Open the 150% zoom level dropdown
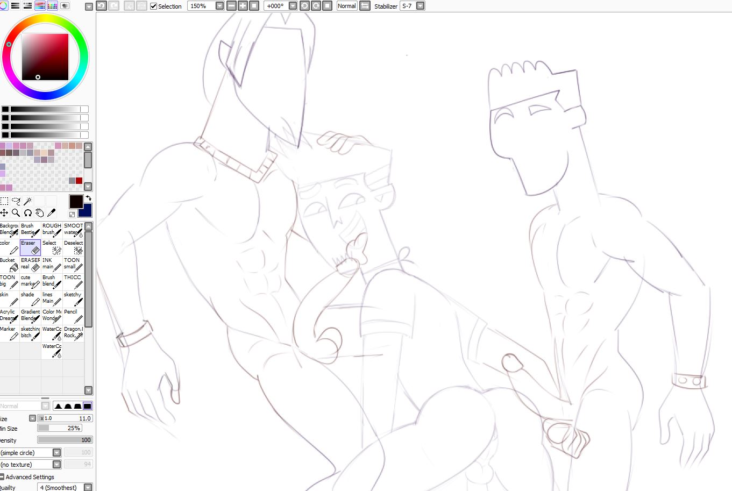This screenshot has height=491, width=732. point(219,6)
